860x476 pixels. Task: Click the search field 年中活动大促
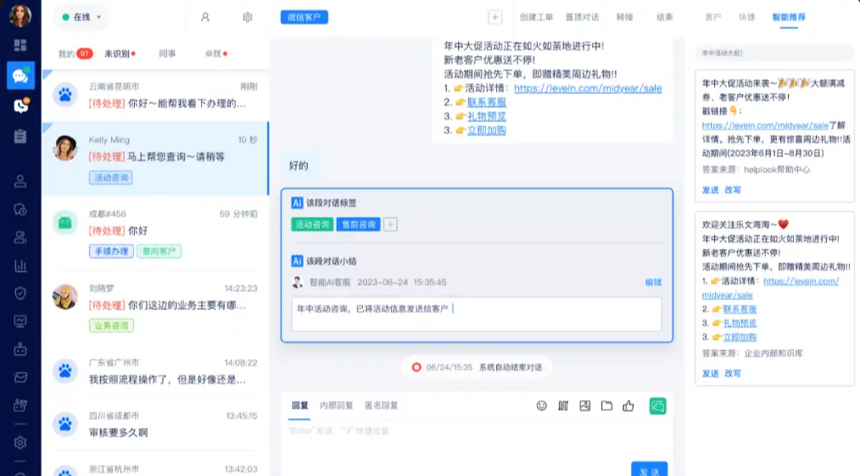tap(774, 53)
